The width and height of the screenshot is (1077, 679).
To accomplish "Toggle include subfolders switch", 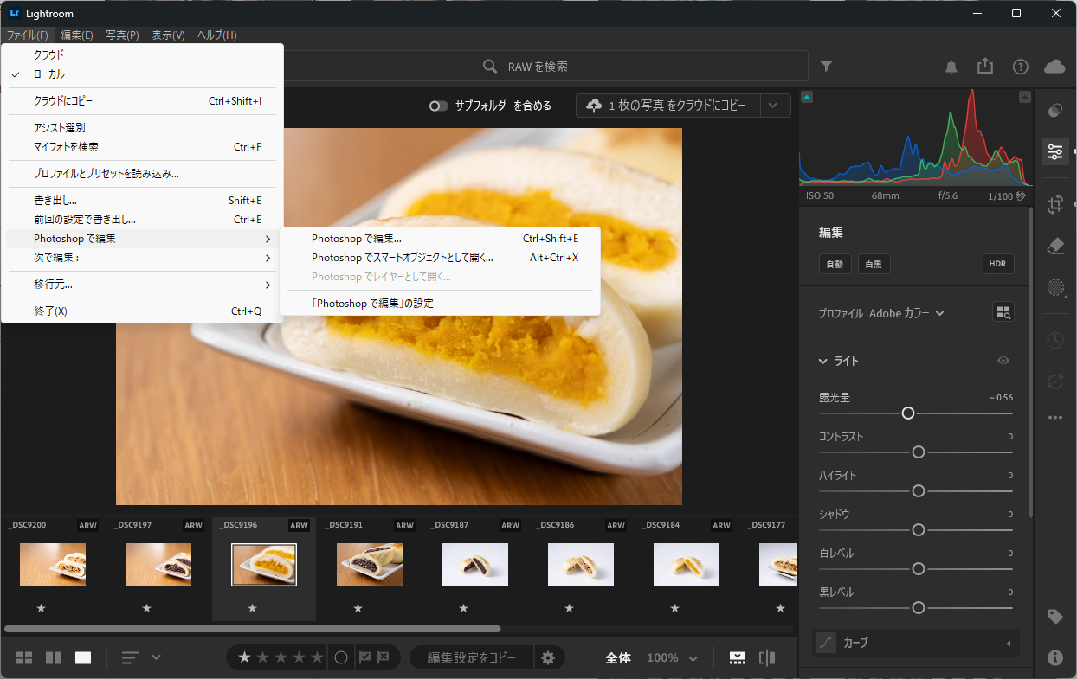I will coord(439,106).
